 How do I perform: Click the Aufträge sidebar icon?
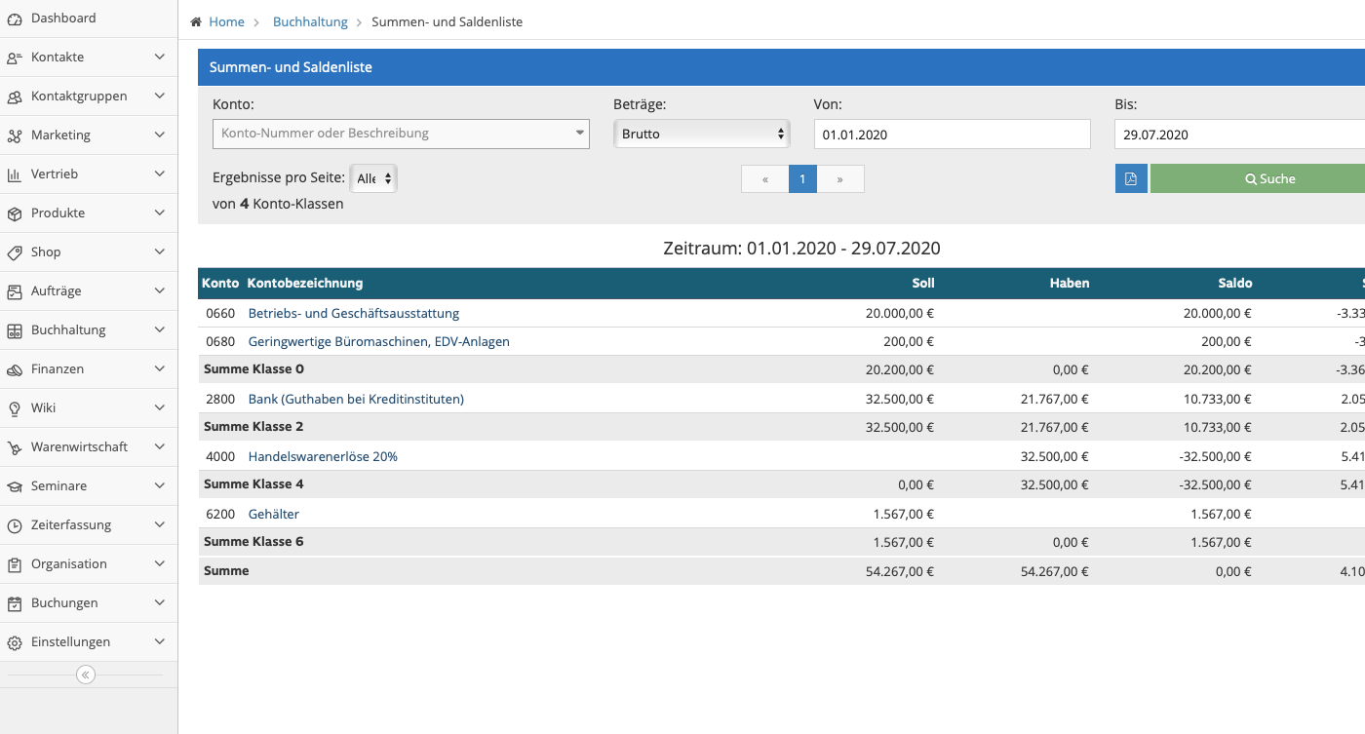click(x=14, y=291)
